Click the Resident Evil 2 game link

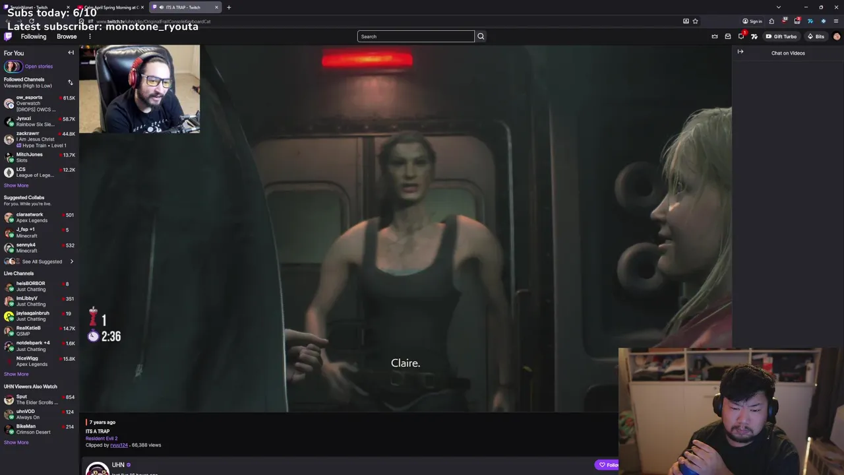point(102,438)
